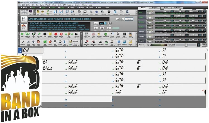This screenshot has width=209, height=123.
Task: Open the Styles menu
Action: point(28,5)
